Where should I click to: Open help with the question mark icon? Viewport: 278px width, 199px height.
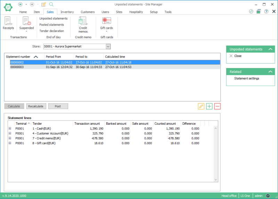[x=266, y=11]
